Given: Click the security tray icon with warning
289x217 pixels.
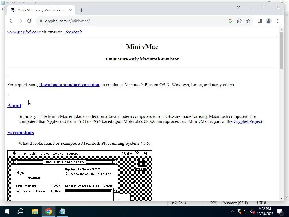Looking at the screenshot, I should pos(239,211).
